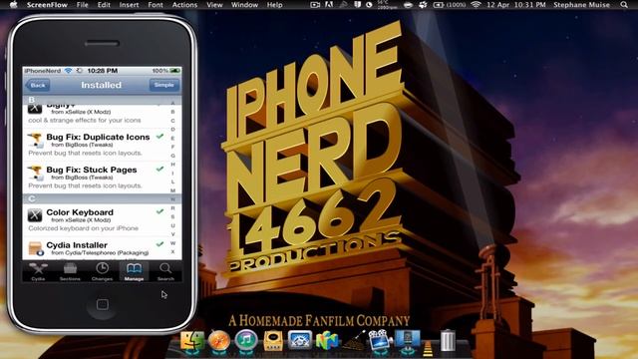Open the View menu
This screenshot has width=638, height=359.
coord(214,5)
